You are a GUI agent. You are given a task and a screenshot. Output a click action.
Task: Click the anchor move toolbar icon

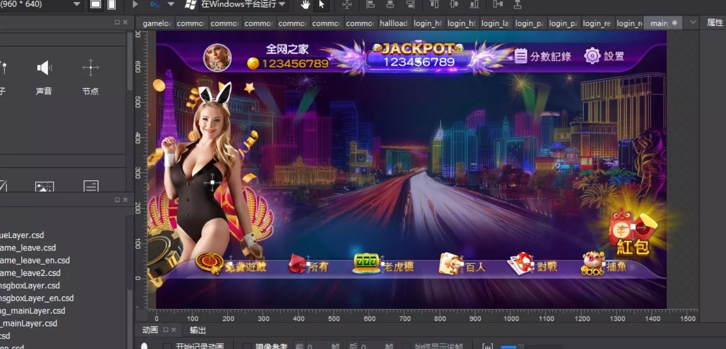pos(347,5)
